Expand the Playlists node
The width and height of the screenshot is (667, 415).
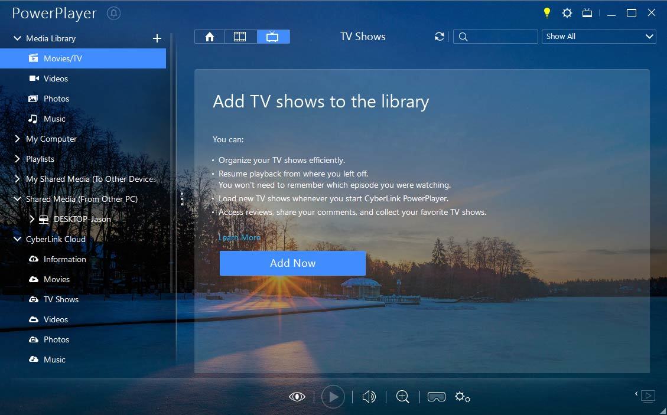pyautogui.click(x=17, y=159)
